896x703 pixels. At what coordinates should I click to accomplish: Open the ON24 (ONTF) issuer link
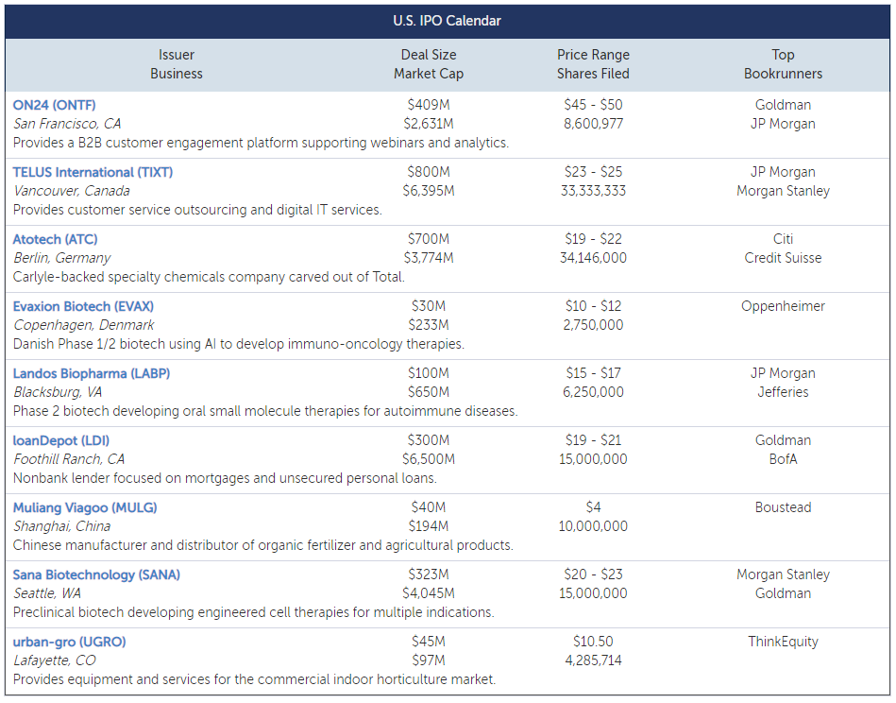[x=54, y=105]
